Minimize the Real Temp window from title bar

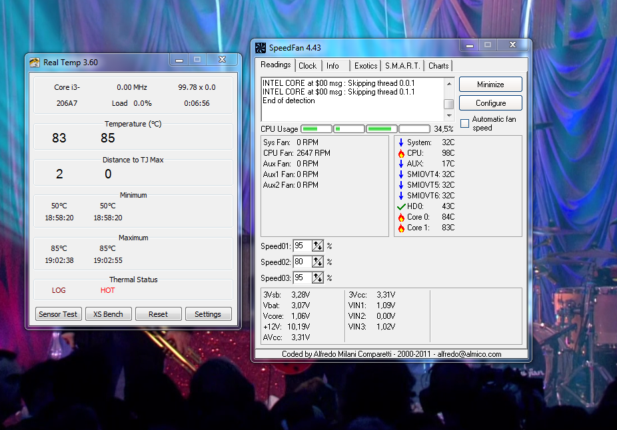click(x=179, y=60)
